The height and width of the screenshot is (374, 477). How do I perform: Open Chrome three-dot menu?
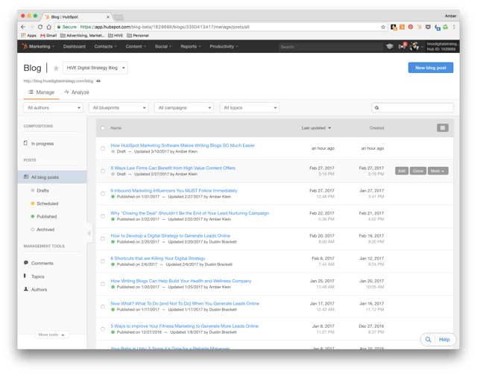(454, 27)
